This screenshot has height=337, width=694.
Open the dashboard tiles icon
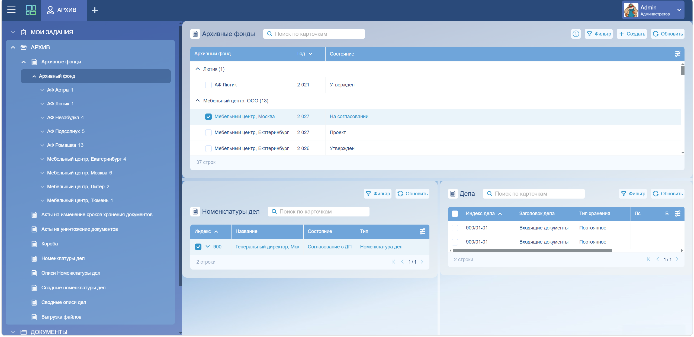tap(31, 10)
